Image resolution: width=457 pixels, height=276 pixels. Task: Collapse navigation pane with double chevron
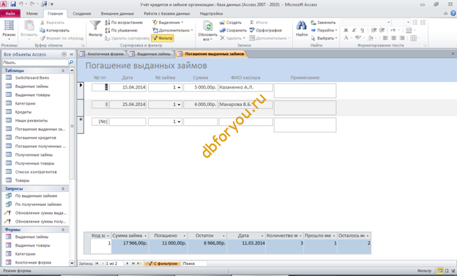coord(72,54)
